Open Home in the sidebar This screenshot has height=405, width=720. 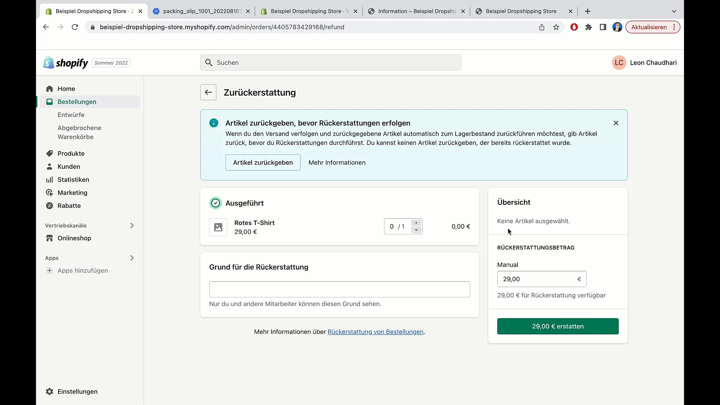66,88
